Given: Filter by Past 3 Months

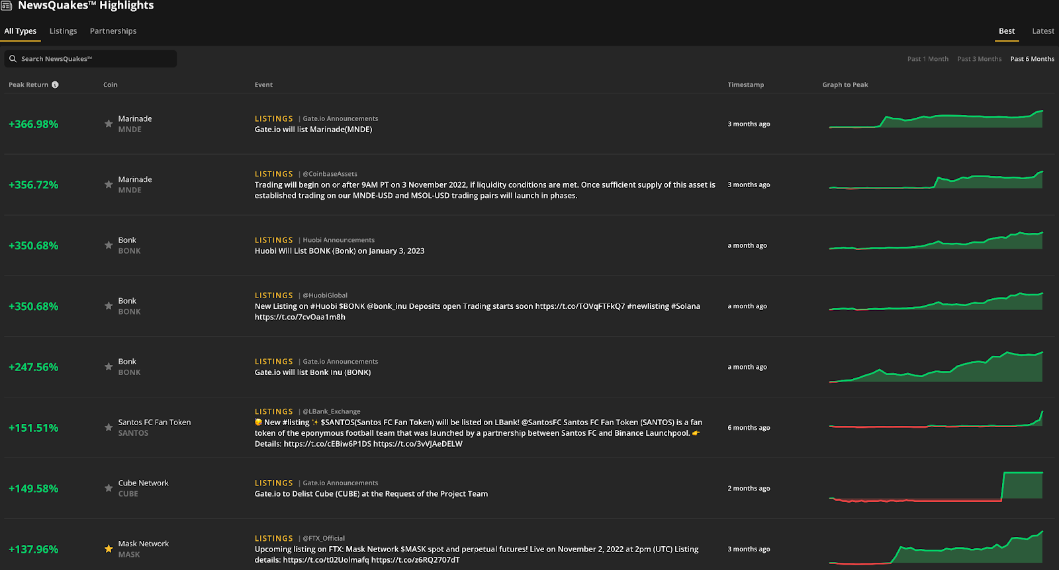Looking at the screenshot, I should [x=979, y=59].
